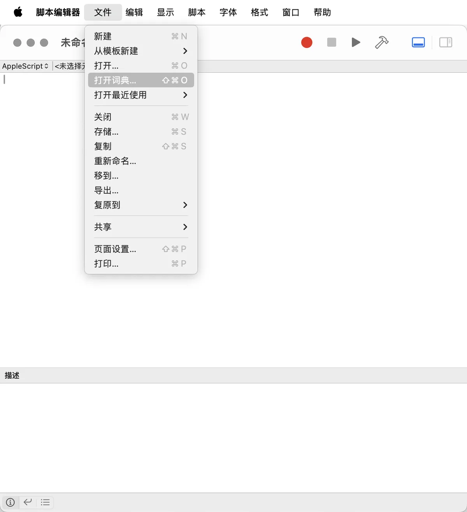467x512 pixels.
Task: Open 编辑 menu
Action: [134, 12]
